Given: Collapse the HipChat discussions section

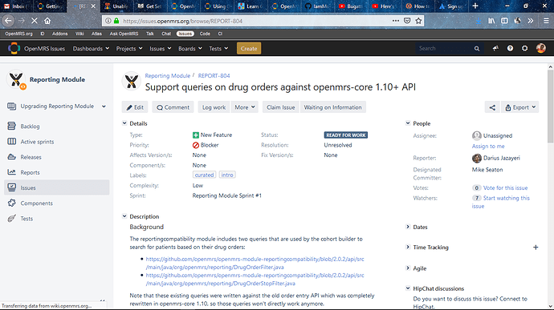Looking at the screenshot, I should coord(408,288).
